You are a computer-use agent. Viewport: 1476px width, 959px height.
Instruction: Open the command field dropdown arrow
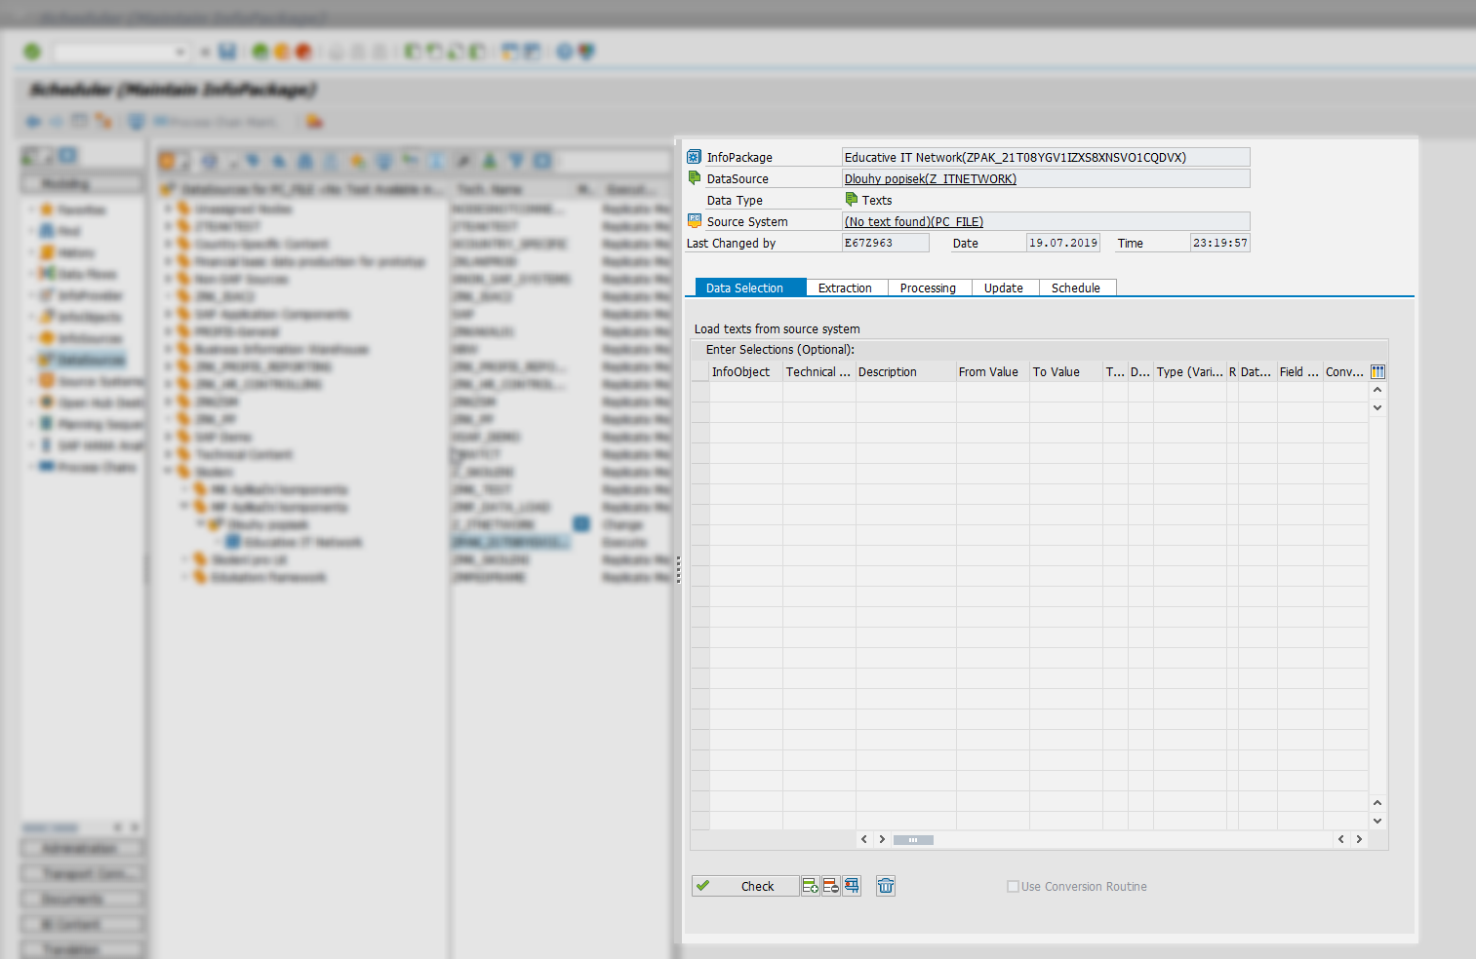coord(181,51)
